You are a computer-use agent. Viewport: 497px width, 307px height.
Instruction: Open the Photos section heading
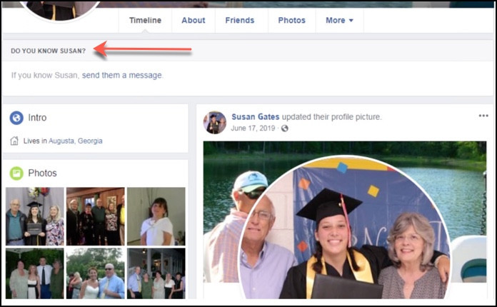pos(42,173)
